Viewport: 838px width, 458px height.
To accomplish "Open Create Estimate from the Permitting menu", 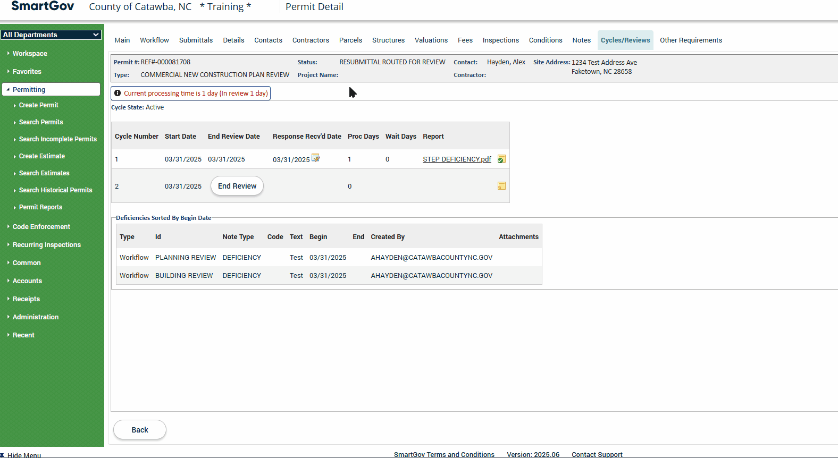I will click(42, 156).
